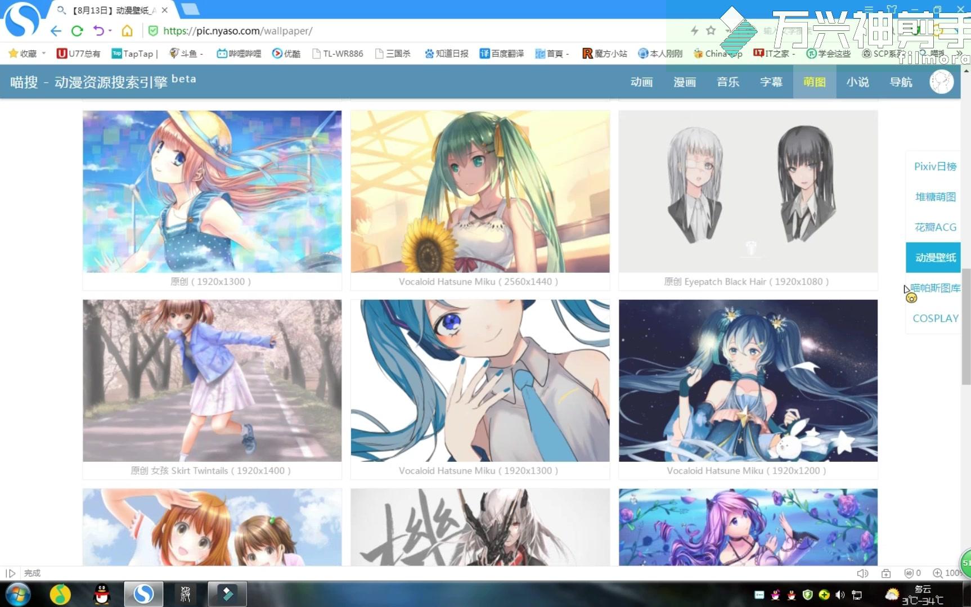Open the QQ penguin icon in taskbar
The height and width of the screenshot is (607, 971).
101,594
